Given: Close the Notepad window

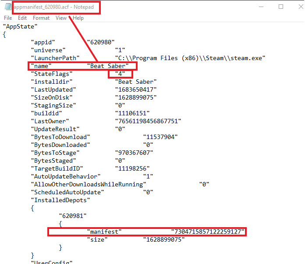Looking at the screenshot, I should [x=301, y=7].
